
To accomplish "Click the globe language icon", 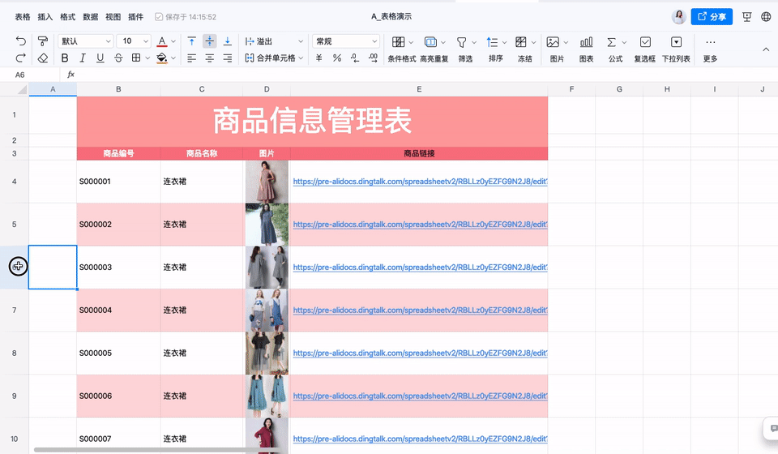I will [x=766, y=17].
